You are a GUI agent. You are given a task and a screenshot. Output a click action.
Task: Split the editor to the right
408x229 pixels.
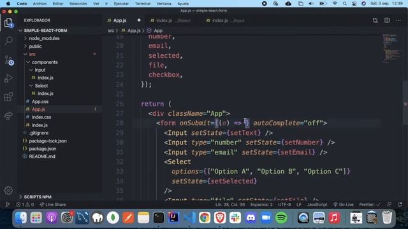pyautogui.click(x=387, y=20)
